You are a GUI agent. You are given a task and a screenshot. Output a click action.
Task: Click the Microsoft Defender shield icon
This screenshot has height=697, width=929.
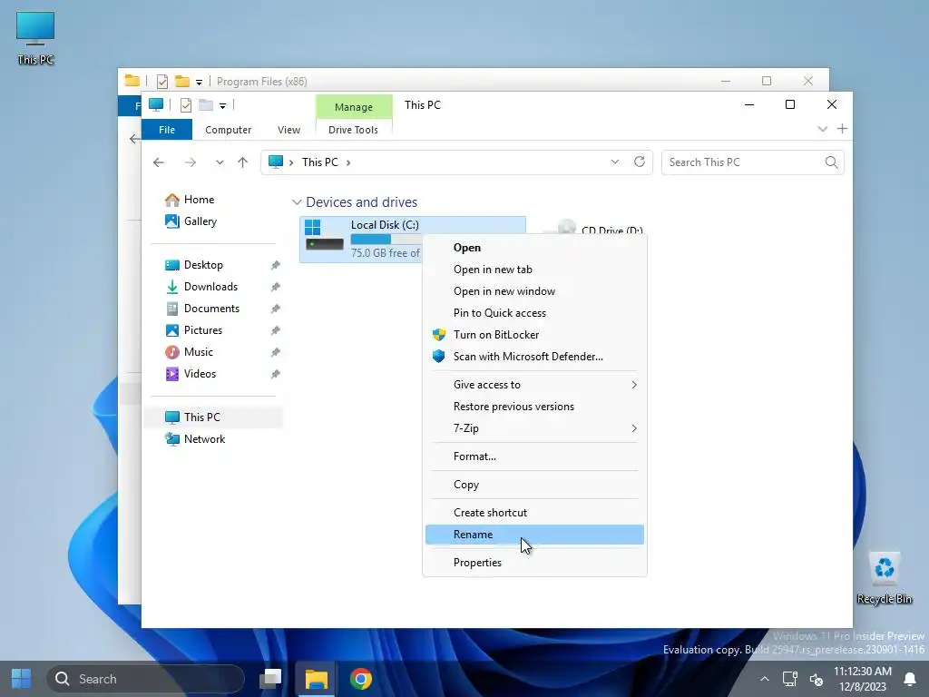coord(439,357)
